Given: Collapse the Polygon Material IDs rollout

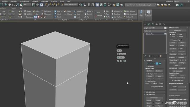Looking at the screenshot, I should (176, 84).
